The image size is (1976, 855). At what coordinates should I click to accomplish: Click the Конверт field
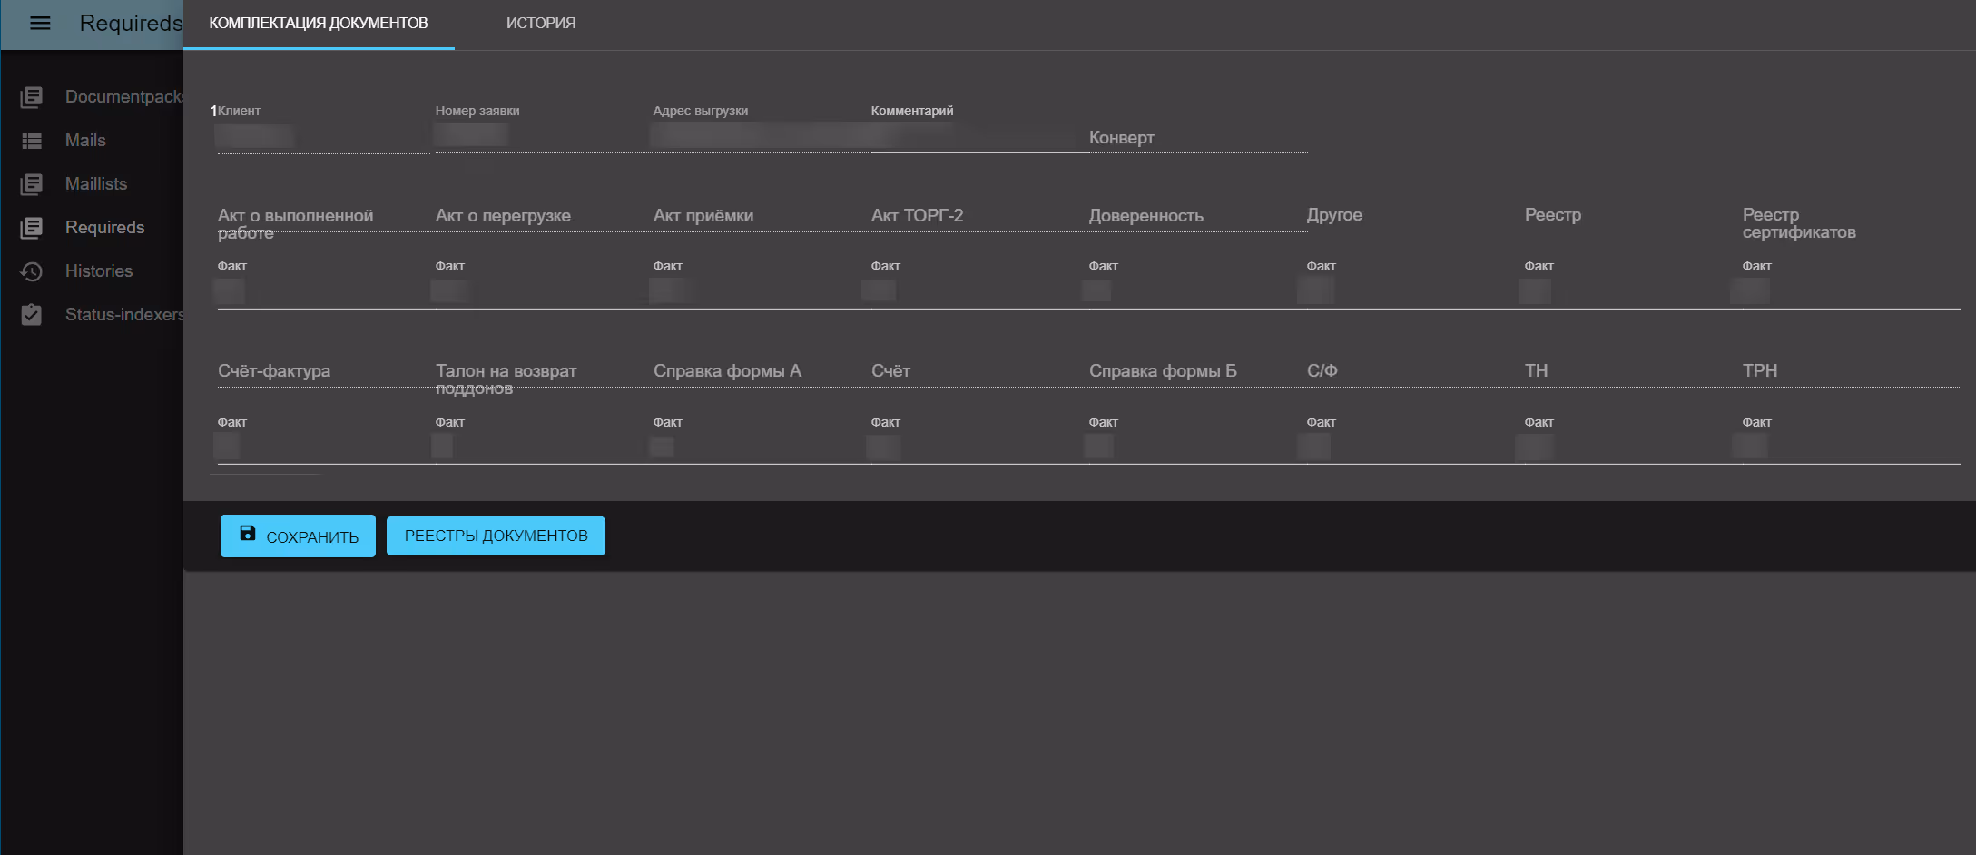point(1198,137)
